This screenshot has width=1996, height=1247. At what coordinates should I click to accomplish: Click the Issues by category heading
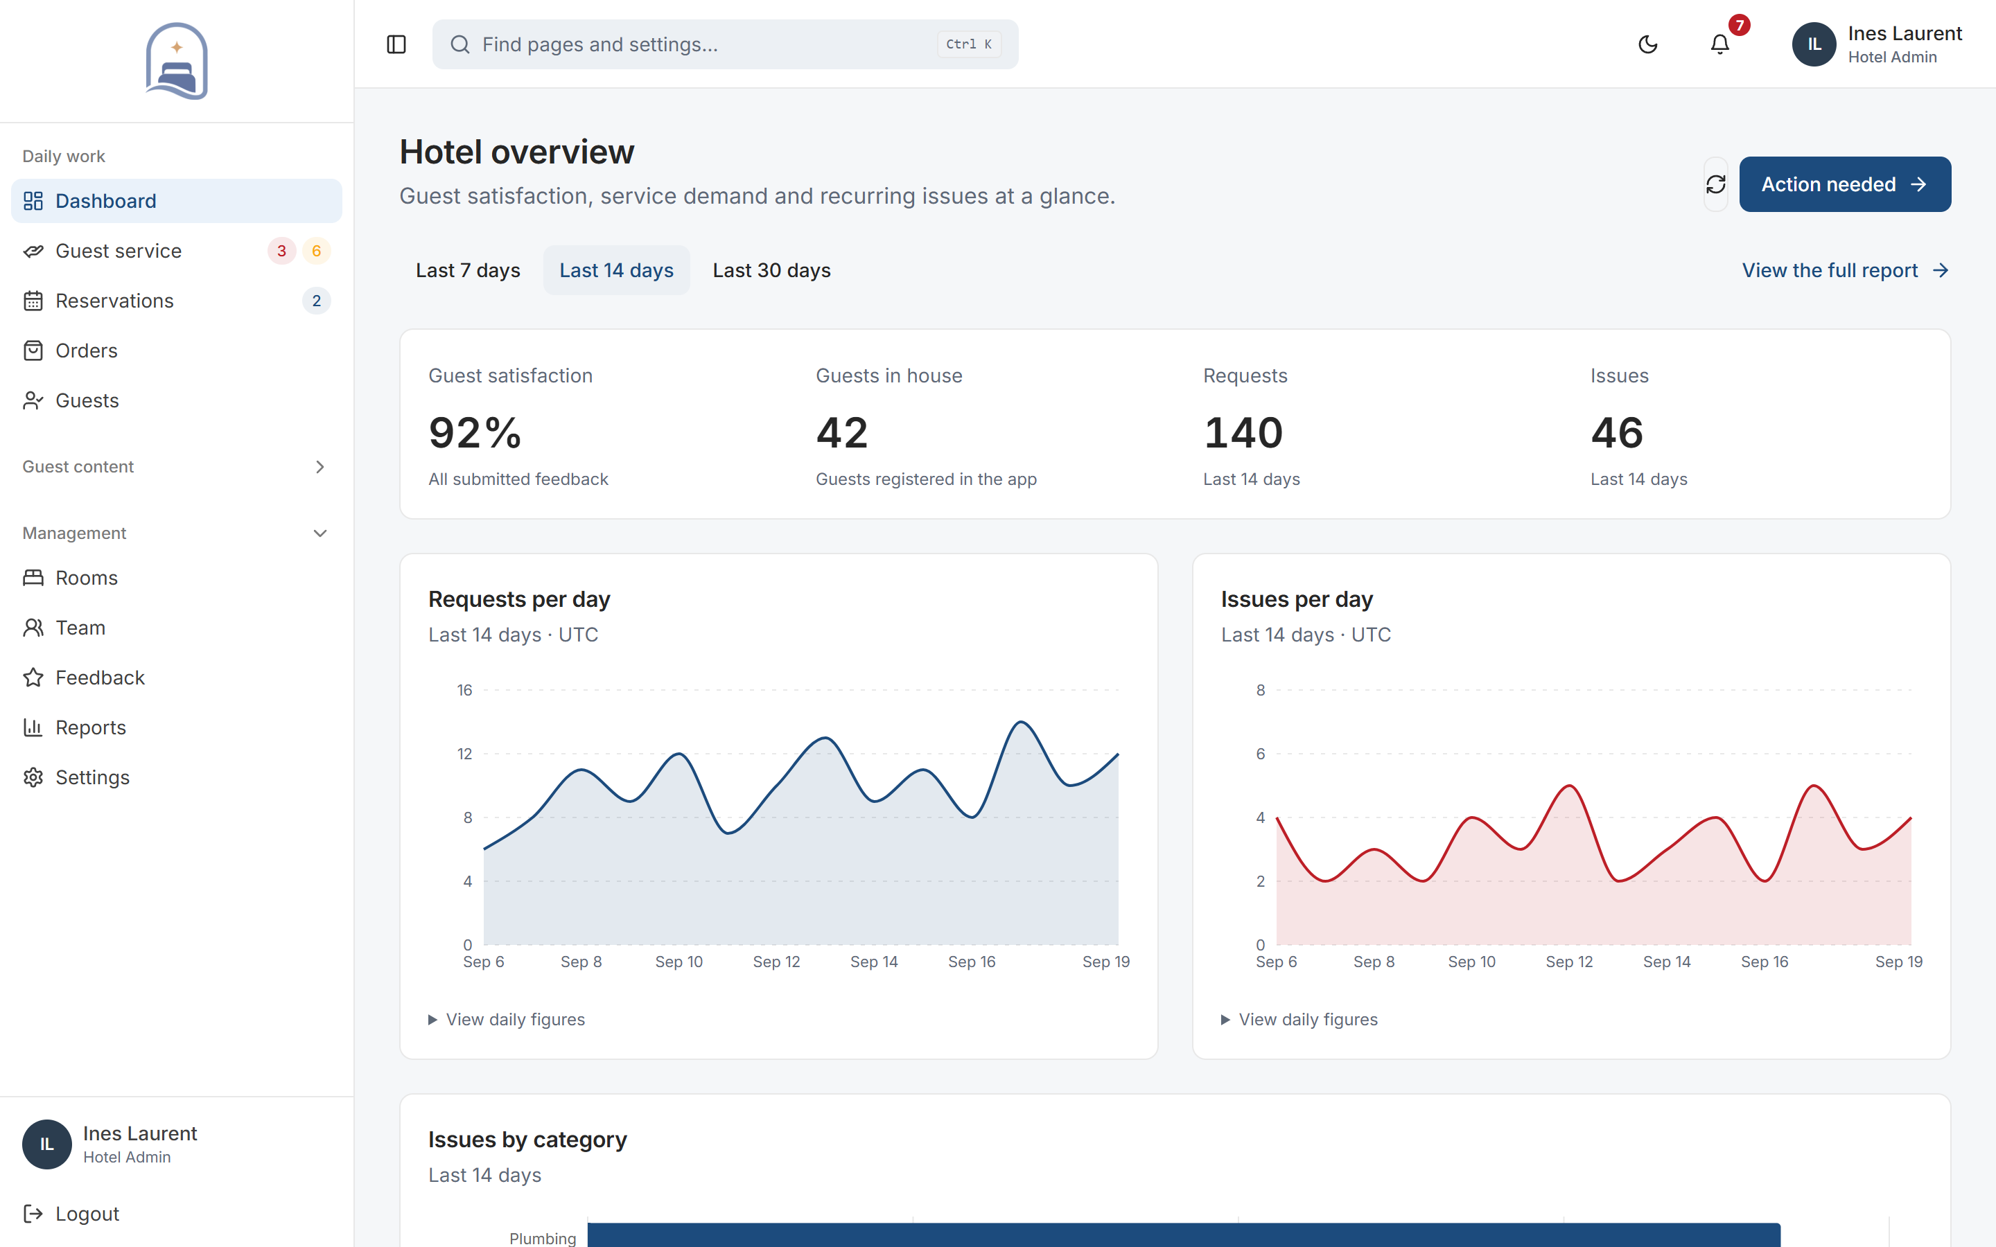click(527, 1140)
